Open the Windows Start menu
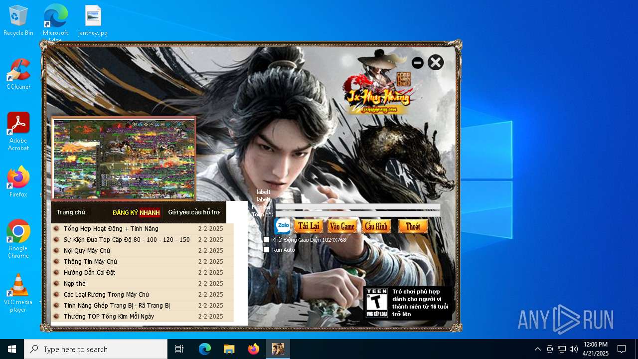The height and width of the screenshot is (359, 638). 12,349
